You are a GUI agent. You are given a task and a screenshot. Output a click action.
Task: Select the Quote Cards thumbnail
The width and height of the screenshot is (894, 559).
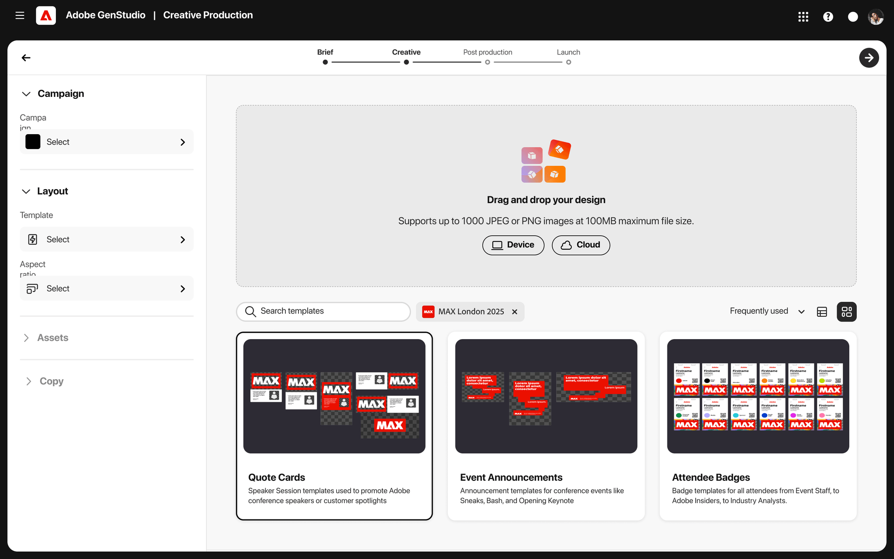coord(334,396)
